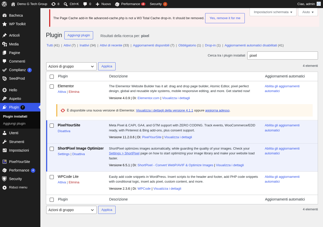The height and width of the screenshot is (227, 323).
Task: Click the Impostazioni sliders icon
Action: pos(5,150)
